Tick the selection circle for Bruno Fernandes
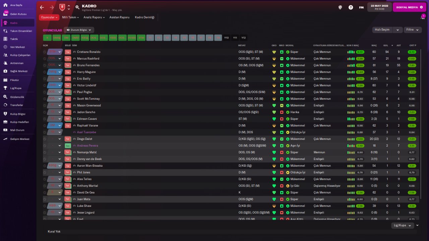The image size is (429, 241). pos(45,65)
